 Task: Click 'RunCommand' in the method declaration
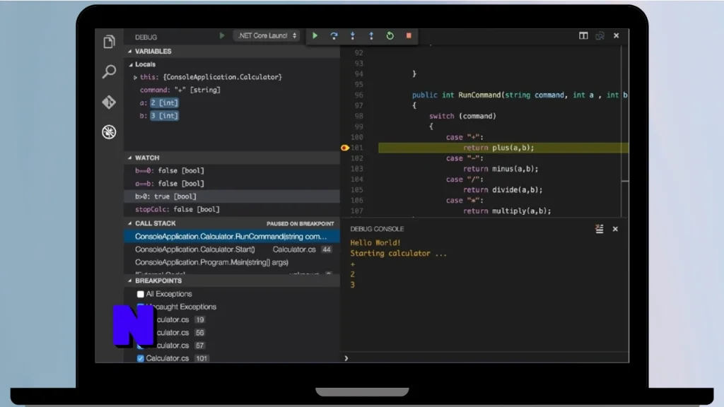(x=479, y=95)
